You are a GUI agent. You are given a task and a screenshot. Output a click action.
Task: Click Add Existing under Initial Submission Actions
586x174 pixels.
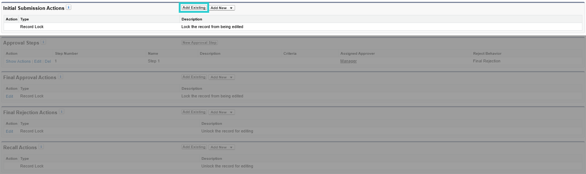[194, 8]
